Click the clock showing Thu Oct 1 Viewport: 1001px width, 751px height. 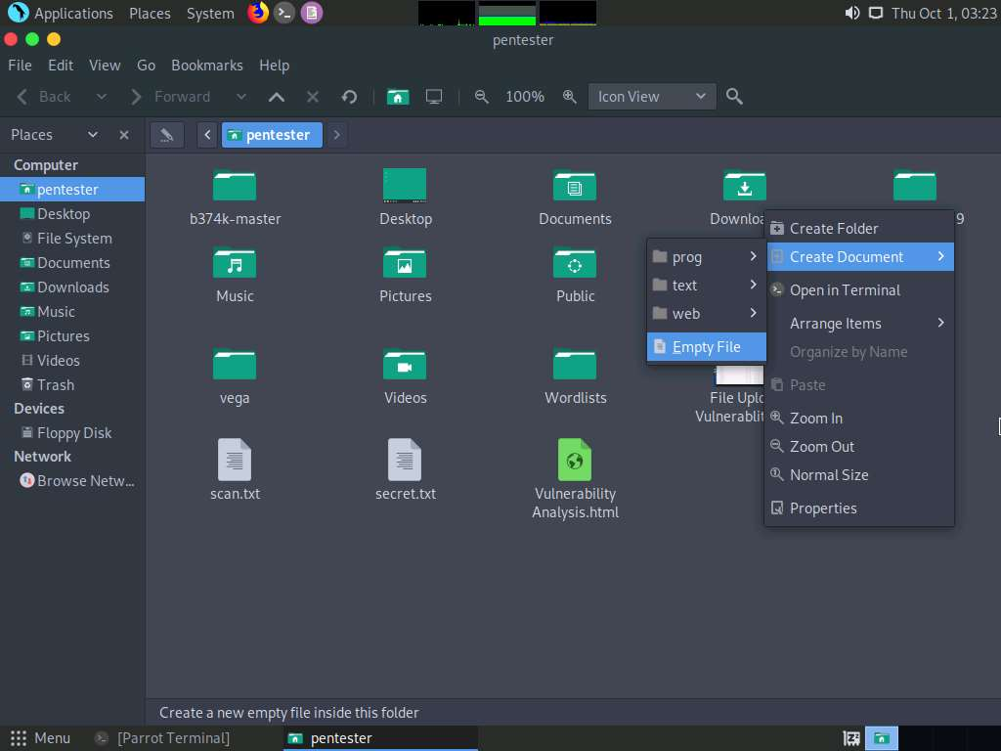coord(943,13)
